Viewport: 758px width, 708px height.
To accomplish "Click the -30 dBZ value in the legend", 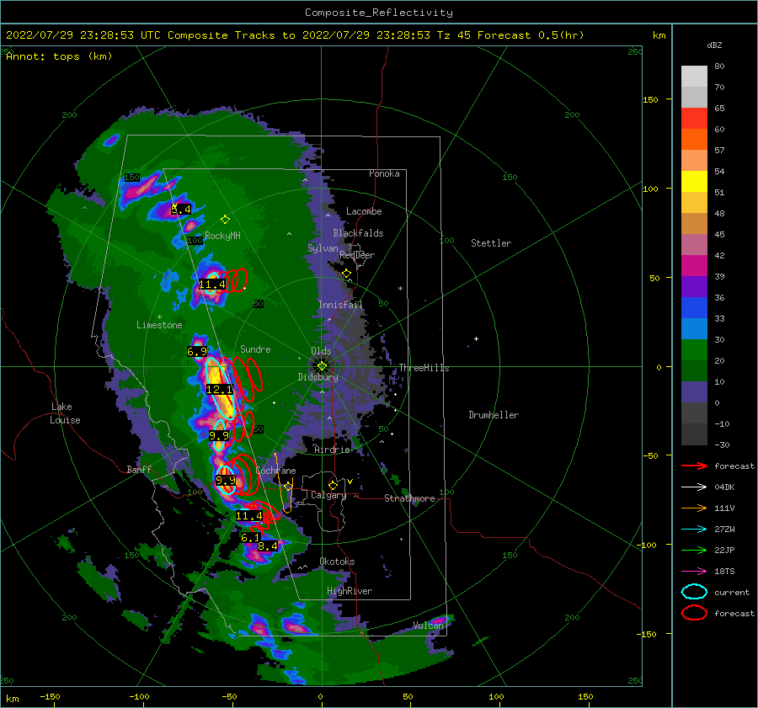I will [723, 444].
